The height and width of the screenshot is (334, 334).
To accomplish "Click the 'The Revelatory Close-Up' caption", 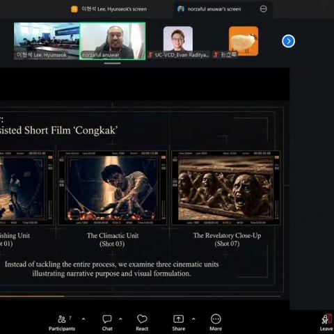I will click(227, 235).
